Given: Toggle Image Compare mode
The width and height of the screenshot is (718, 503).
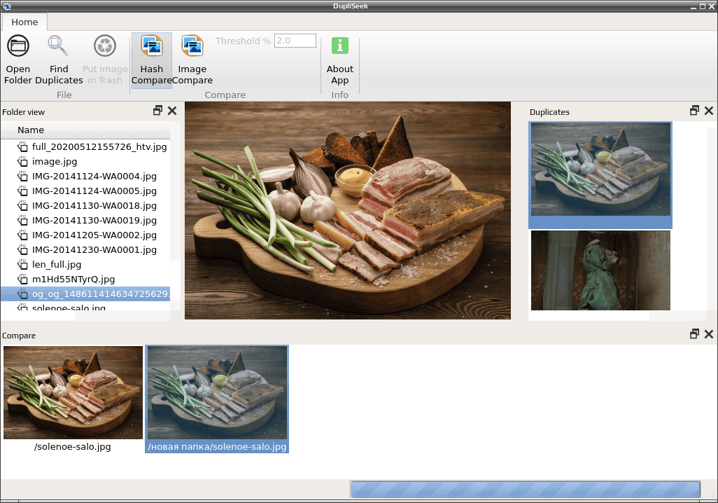Looking at the screenshot, I should tap(192, 60).
